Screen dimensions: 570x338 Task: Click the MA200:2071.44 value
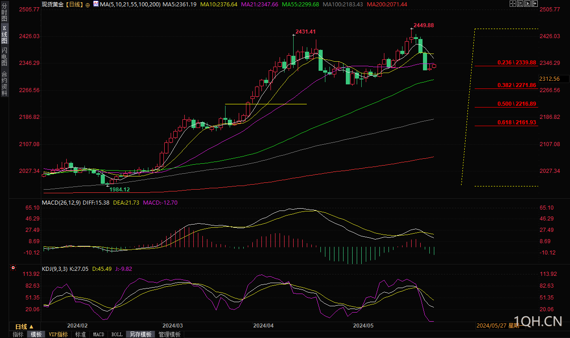coord(387,4)
